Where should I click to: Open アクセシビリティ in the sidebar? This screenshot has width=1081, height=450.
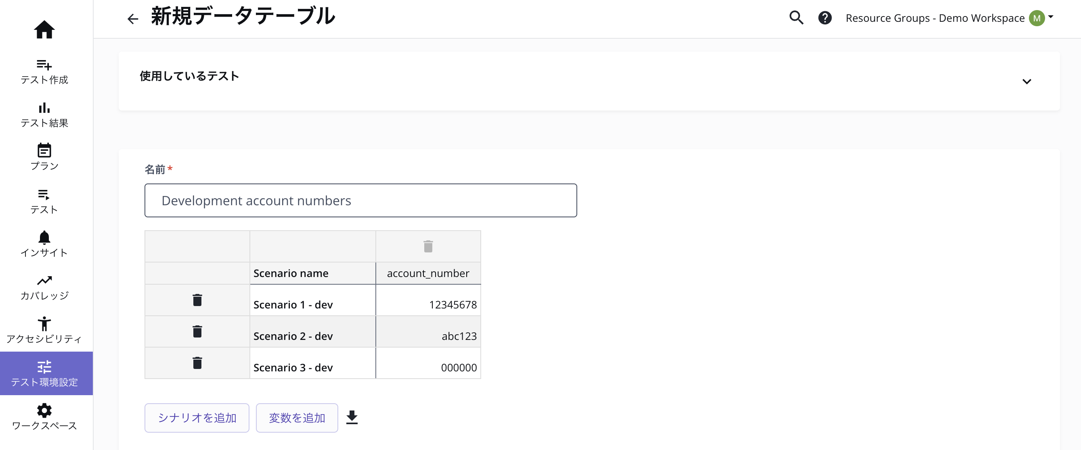pyautogui.click(x=44, y=331)
